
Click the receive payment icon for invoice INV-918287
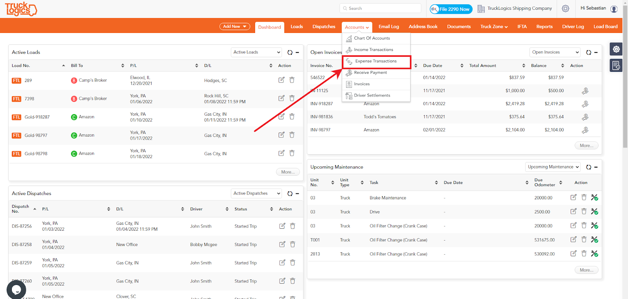(x=585, y=104)
